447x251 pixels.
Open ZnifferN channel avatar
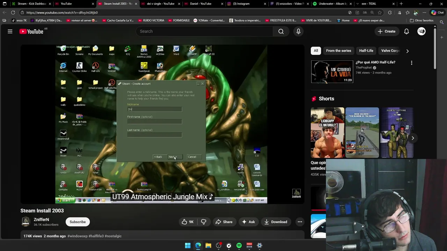click(26, 222)
